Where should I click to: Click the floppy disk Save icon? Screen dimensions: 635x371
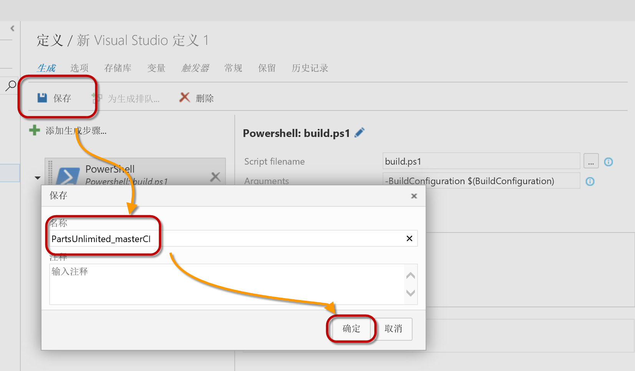click(x=42, y=98)
